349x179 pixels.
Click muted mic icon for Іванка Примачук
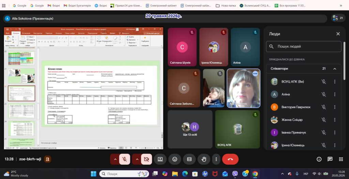(x=323, y=132)
